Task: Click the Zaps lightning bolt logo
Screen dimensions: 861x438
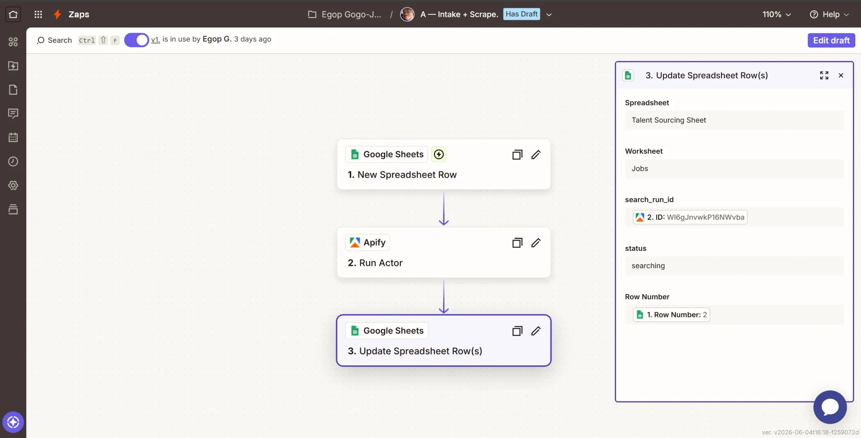Action: point(57,14)
